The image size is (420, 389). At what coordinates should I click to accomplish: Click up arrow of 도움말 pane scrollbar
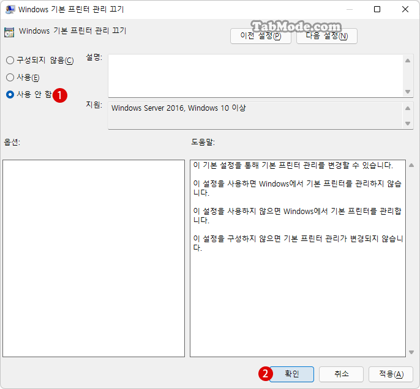411,165
